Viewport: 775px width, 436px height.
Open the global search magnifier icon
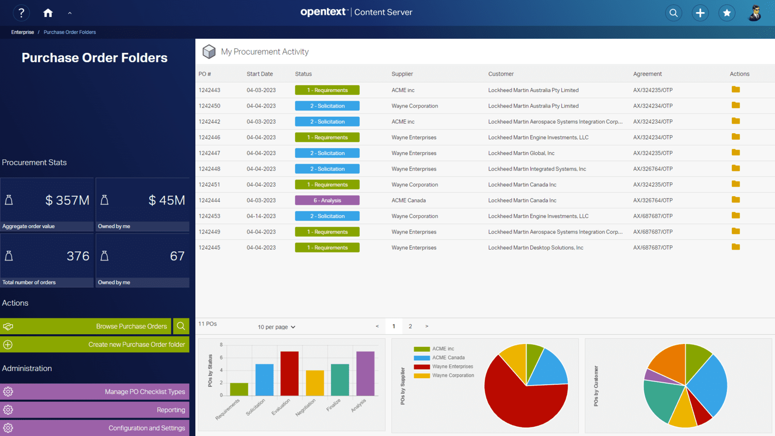point(673,13)
